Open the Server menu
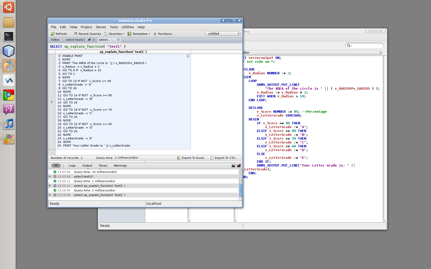 101,27
